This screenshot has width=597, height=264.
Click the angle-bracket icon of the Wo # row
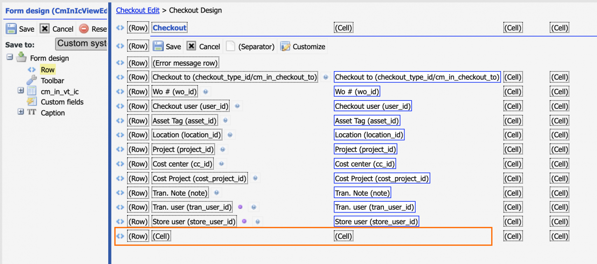[120, 92]
